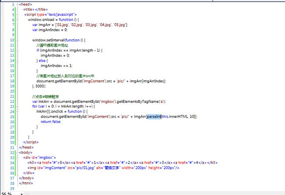Image resolution: width=285 pixels, height=195 pixels.
Task: Click line number 20 in the gutter
Action: point(12,91)
